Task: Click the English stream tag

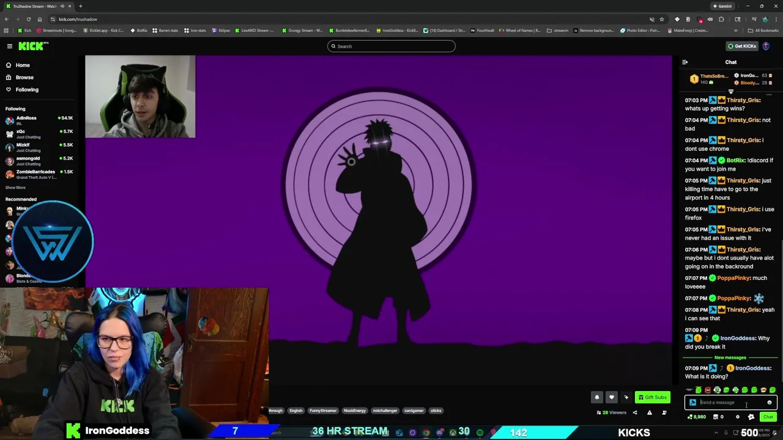Action: [x=296, y=411]
